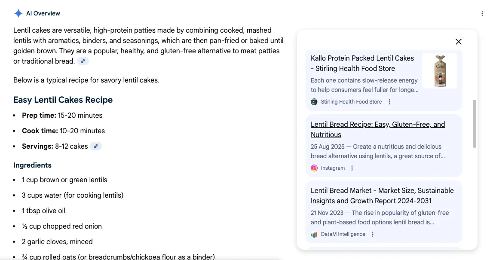This screenshot has width=490, height=260.
Task: Click the sources panel scrollbar
Action: pyautogui.click(x=475, y=124)
